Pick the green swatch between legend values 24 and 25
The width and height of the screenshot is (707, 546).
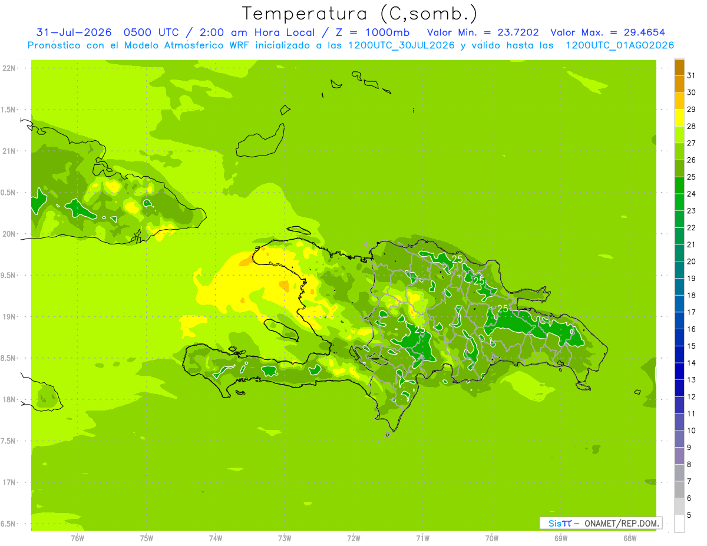pos(679,185)
